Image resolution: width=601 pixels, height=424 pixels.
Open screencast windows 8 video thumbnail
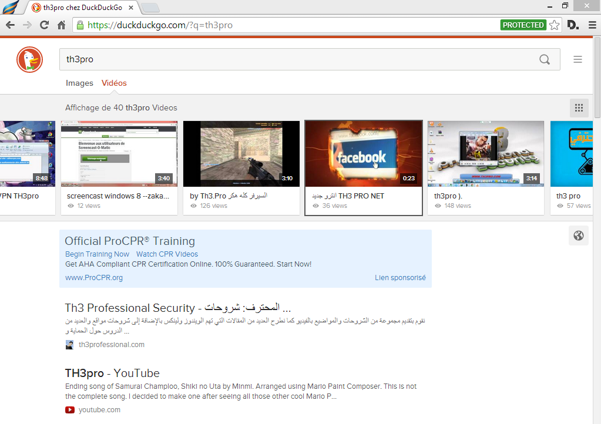pyautogui.click(x=119, y=154)
